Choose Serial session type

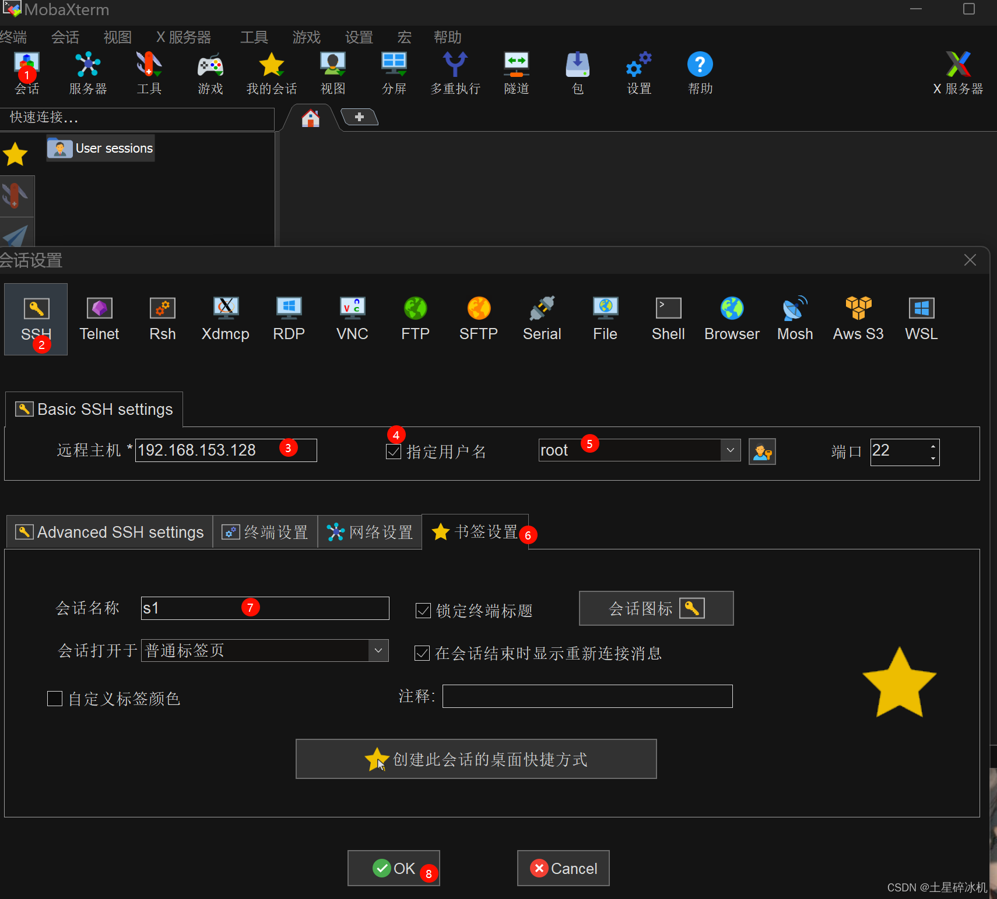point(542,319)
